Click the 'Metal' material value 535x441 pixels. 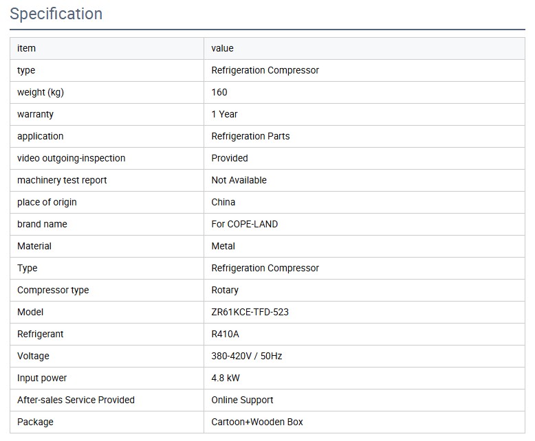tap(223, 246)
